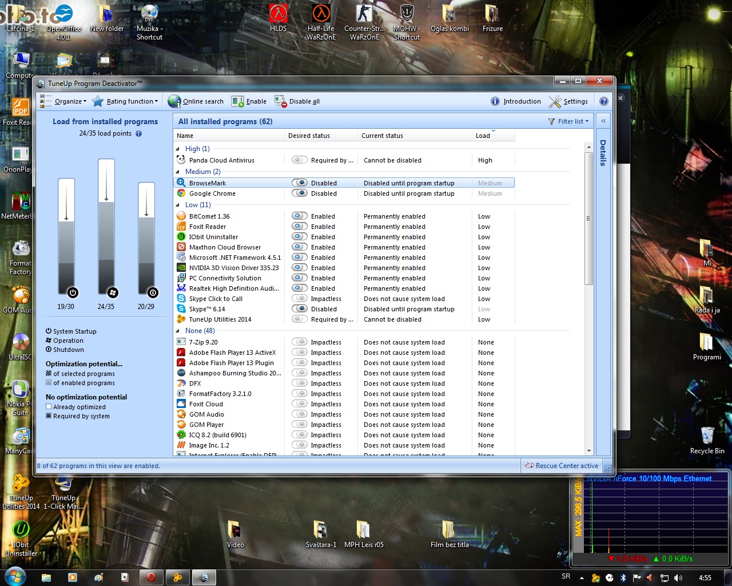
Task: Click the Shutdown load gauge bar
Action: click(146, 238)
